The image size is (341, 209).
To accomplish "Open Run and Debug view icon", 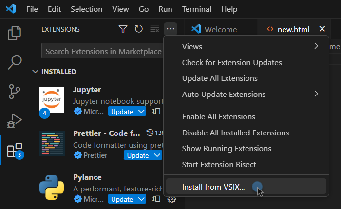I will point(15,120).
